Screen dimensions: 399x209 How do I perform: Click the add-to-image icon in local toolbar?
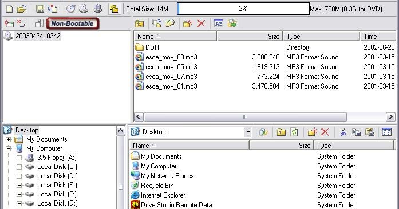click(264, 132)
